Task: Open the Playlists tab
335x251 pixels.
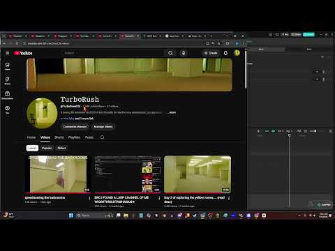Action: 74,137
